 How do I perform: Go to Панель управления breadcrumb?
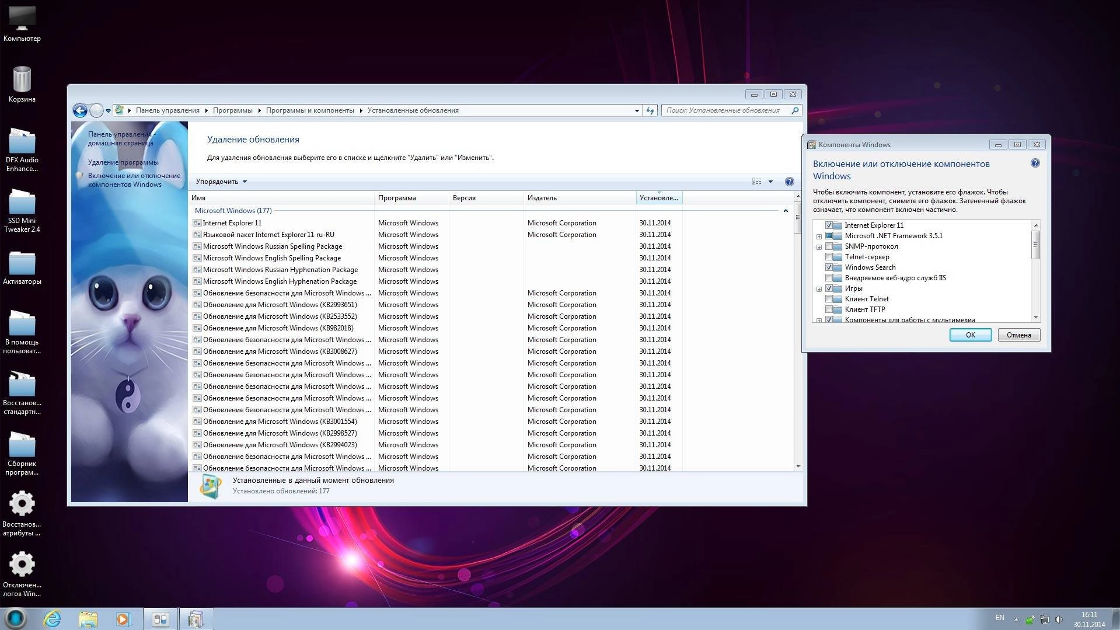(x=168, y=110)
